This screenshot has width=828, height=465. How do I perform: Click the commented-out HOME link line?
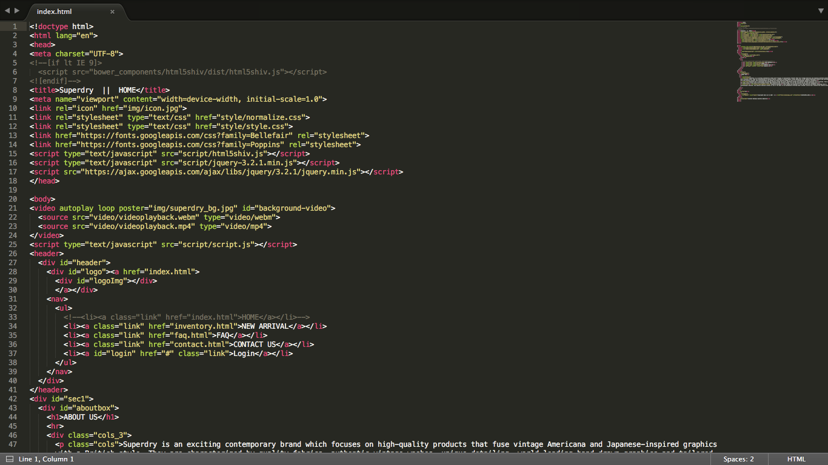click(187, 317)
